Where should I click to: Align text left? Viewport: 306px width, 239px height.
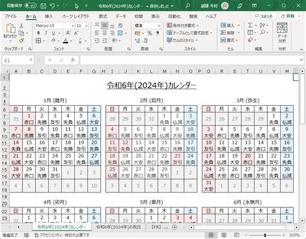click(97, 33)
